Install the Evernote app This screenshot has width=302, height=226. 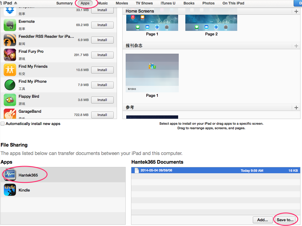102,25
